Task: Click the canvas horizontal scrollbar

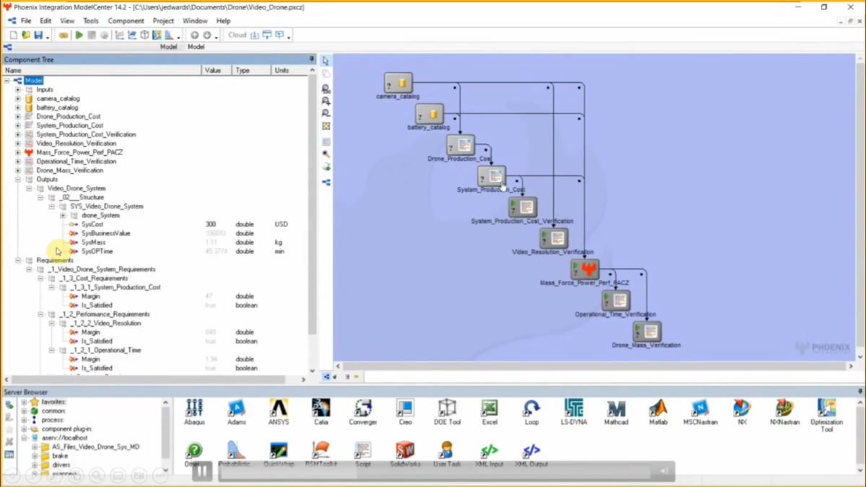Action: point(596,367)
